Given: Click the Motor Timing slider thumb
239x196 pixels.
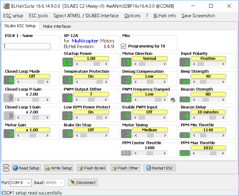Looking at the screenshot, I should click(150, 136).
